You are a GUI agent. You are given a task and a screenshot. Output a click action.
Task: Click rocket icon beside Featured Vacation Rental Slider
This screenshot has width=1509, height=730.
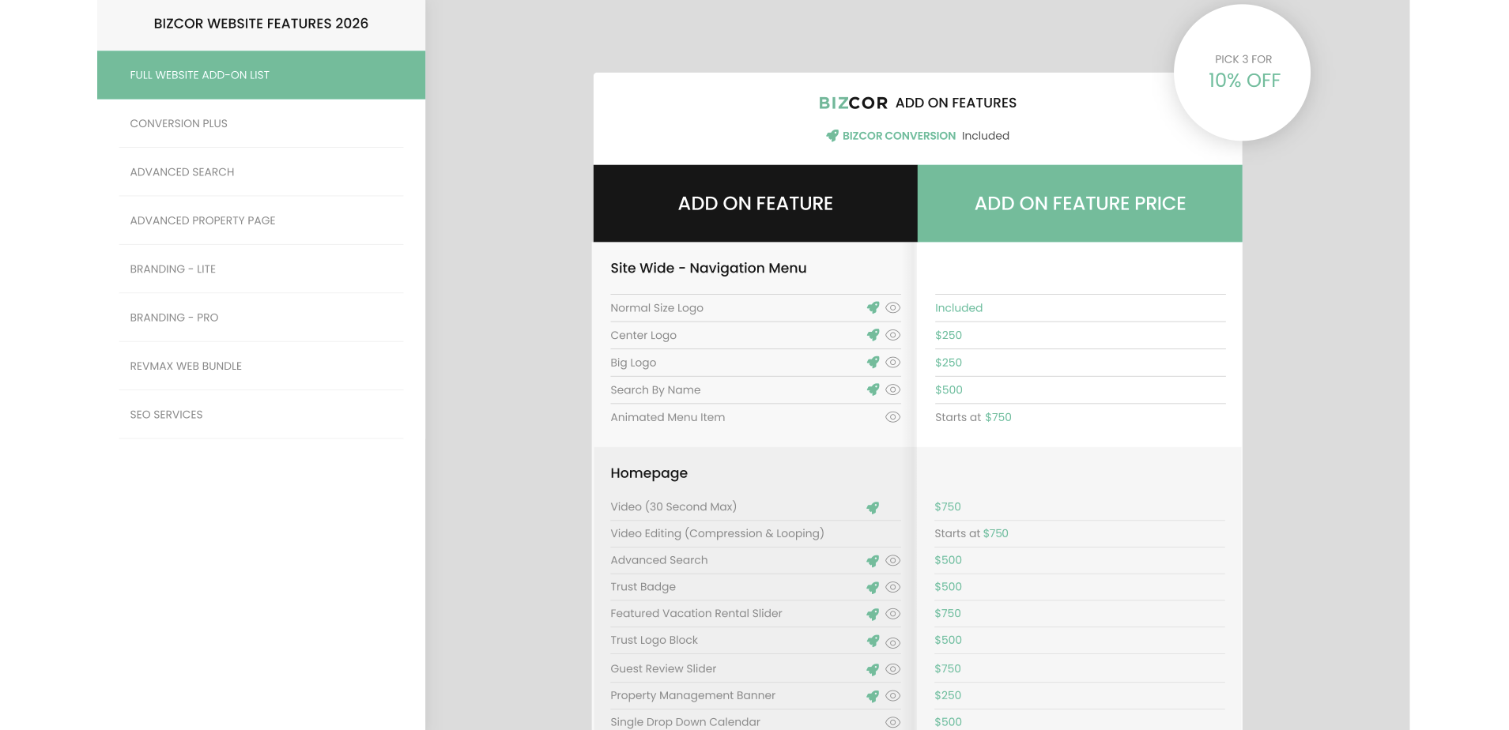pos(873,615)
